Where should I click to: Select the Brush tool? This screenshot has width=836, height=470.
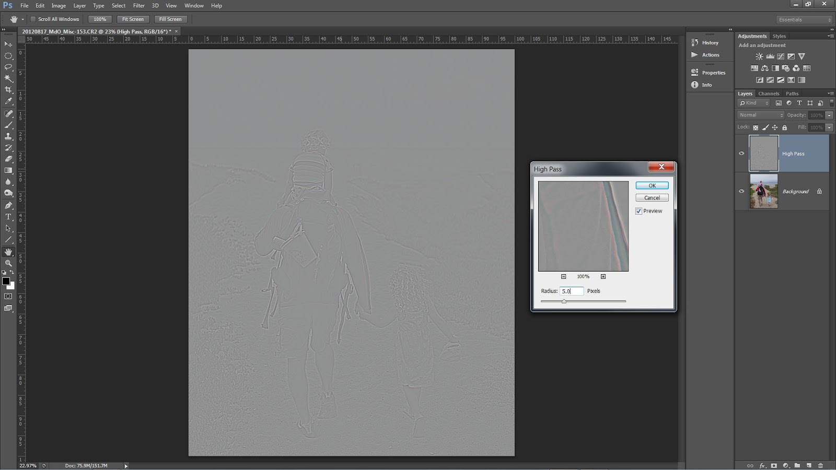point(8,125)
